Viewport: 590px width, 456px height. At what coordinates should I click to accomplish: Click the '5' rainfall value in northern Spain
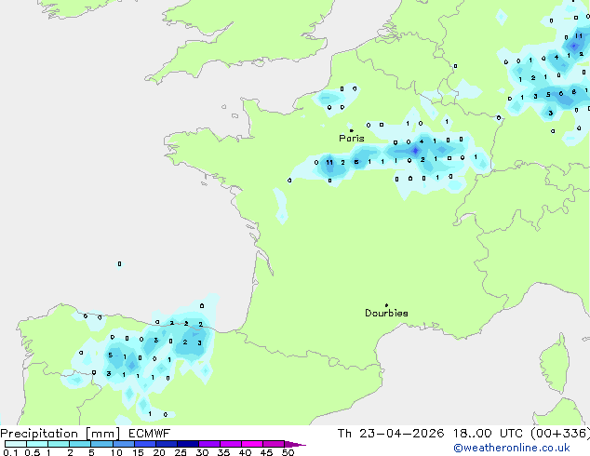(110, 355)
